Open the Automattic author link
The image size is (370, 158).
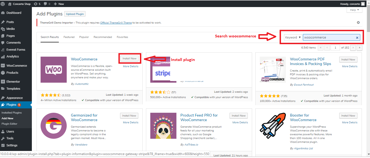82,84
